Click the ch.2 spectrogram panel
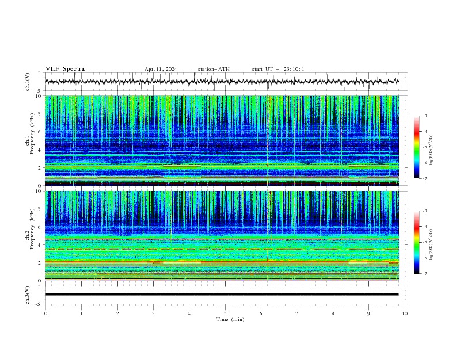456x352 pixels. click(222, 236)
